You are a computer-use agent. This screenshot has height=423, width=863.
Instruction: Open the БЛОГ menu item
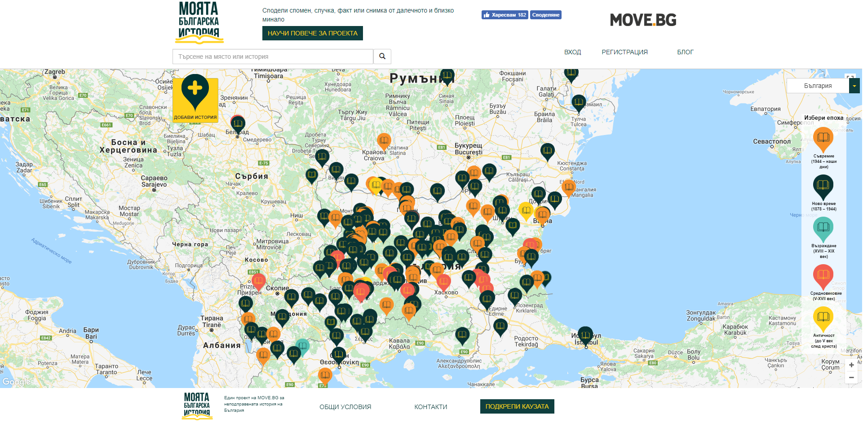click(x=686, y=52)
